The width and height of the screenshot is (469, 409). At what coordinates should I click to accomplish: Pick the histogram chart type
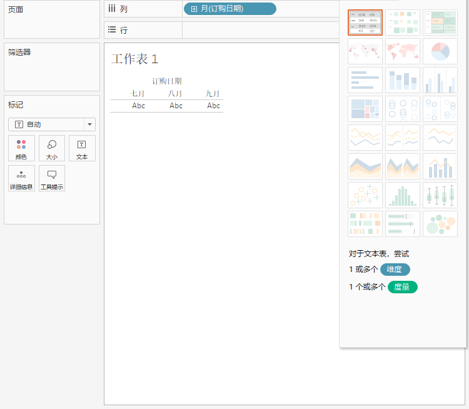(403, 194)
